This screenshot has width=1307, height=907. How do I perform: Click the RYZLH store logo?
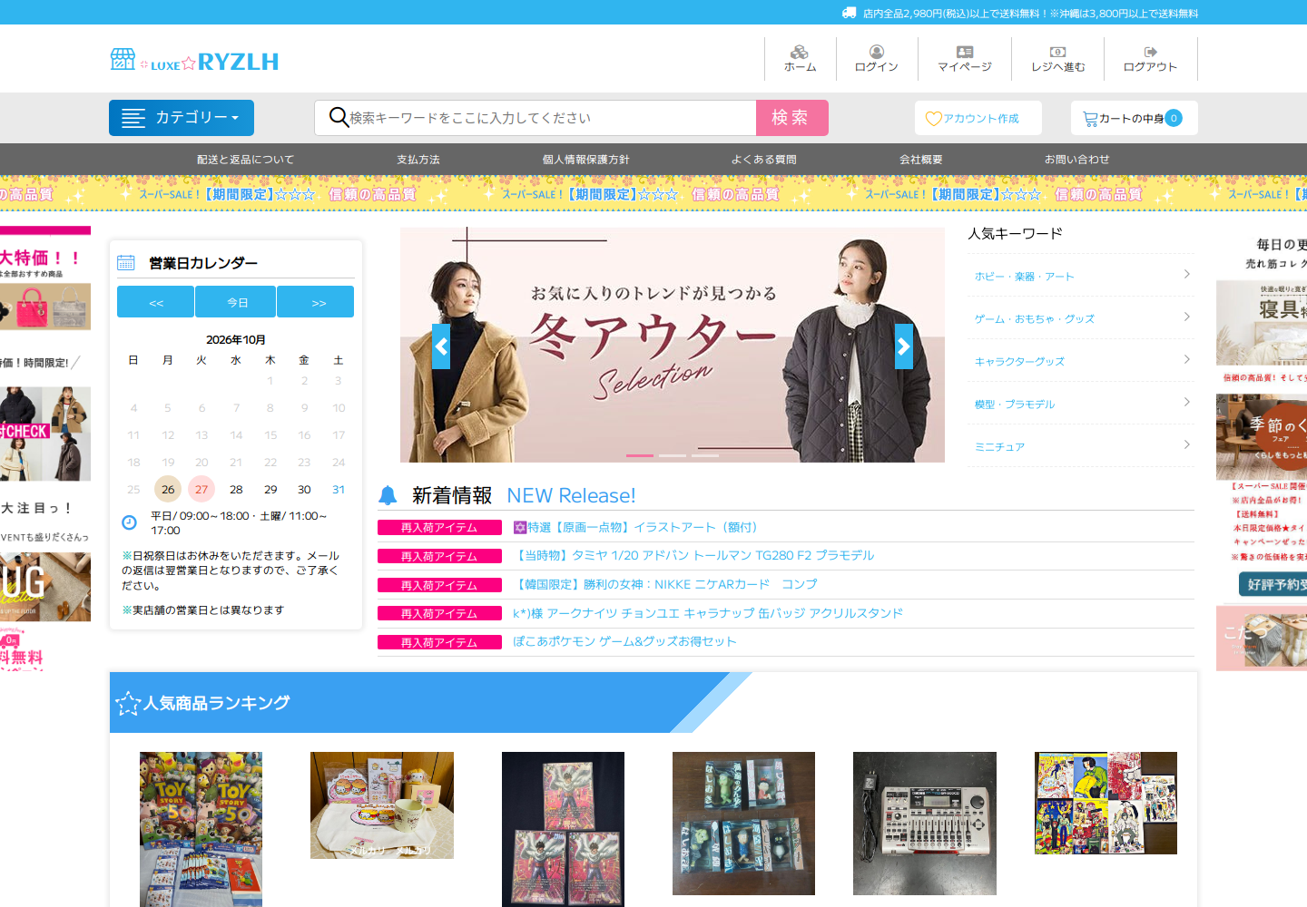click(x=194, y=61)
